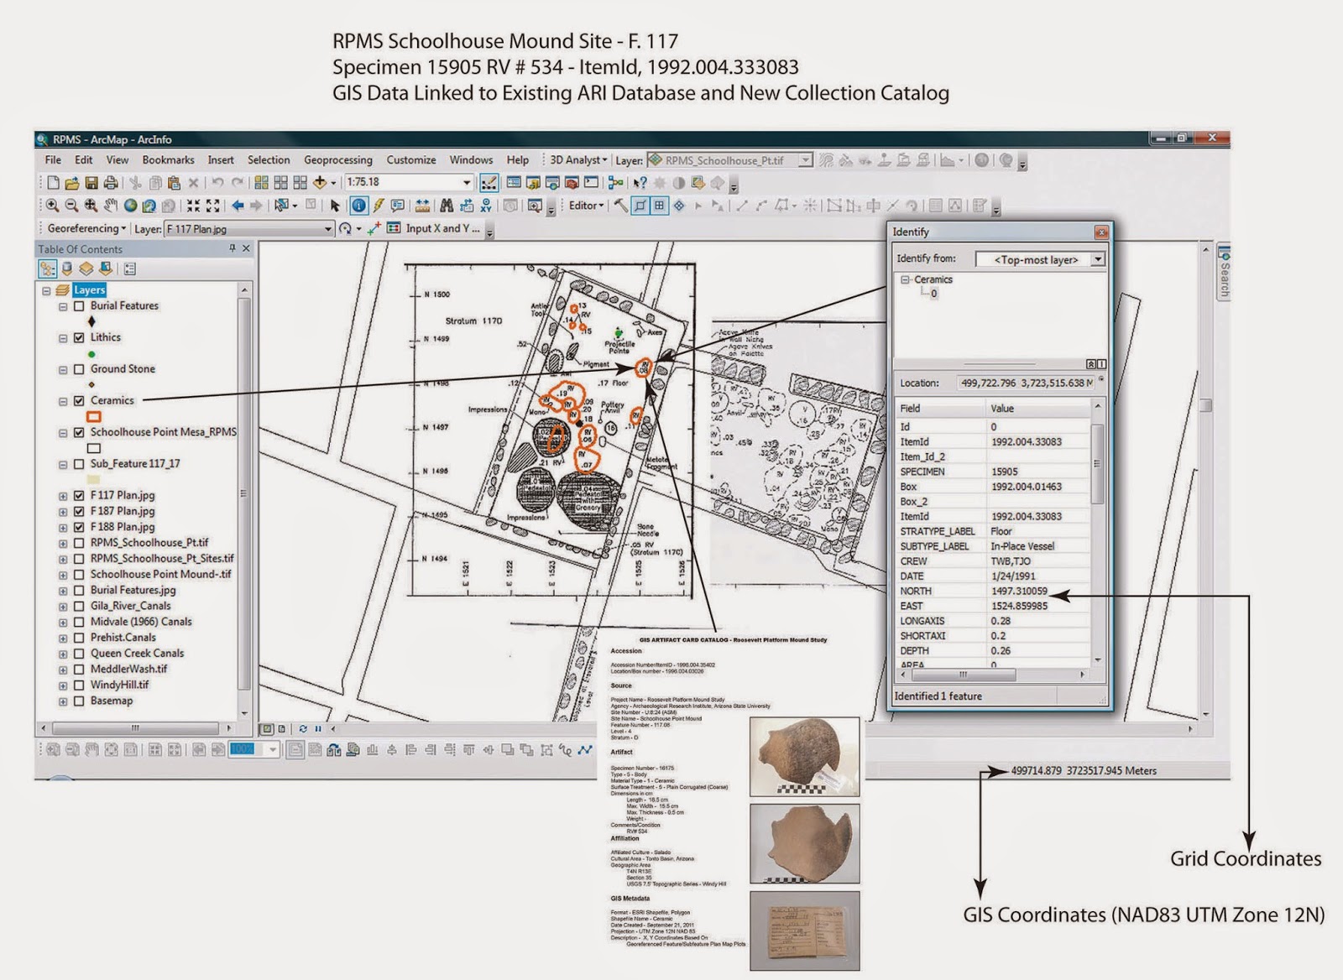Select the Zoom Out magnifier tool
Screen dimensions: 1343x980
(71, 206)
